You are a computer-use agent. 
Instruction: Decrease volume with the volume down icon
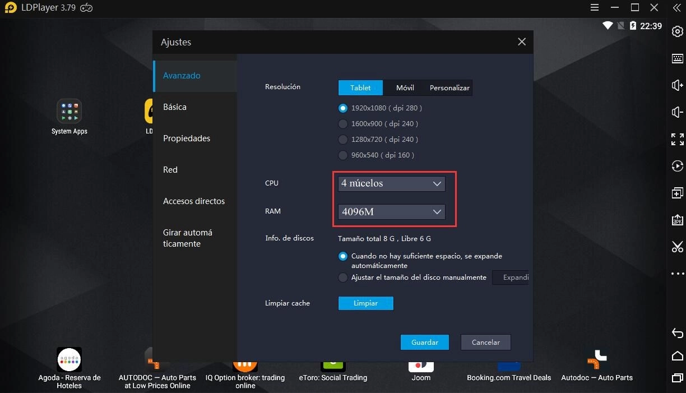(x=677, y=112)
